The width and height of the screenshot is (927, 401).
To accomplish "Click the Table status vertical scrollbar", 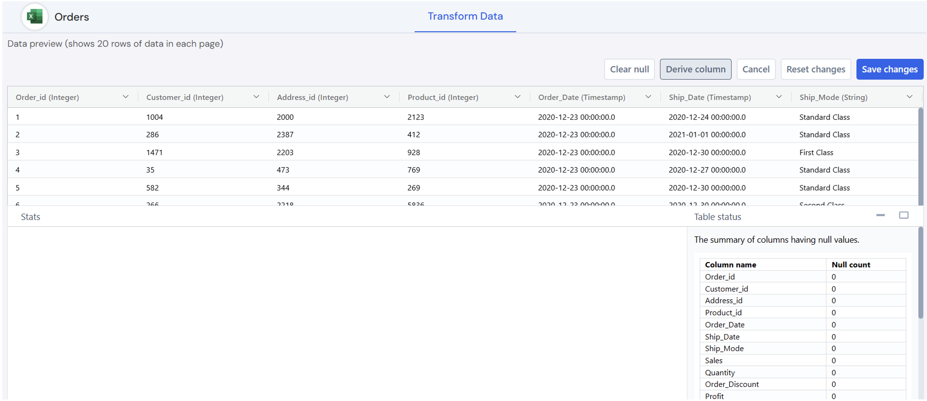I will pos(920,273).
